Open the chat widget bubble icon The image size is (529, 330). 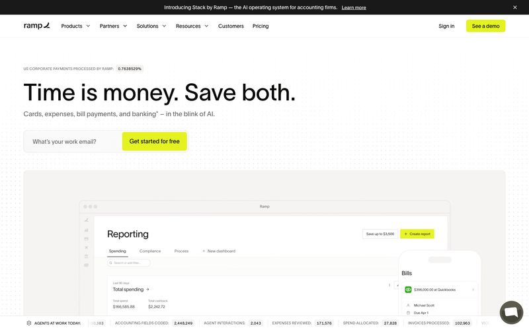[511, 312]
